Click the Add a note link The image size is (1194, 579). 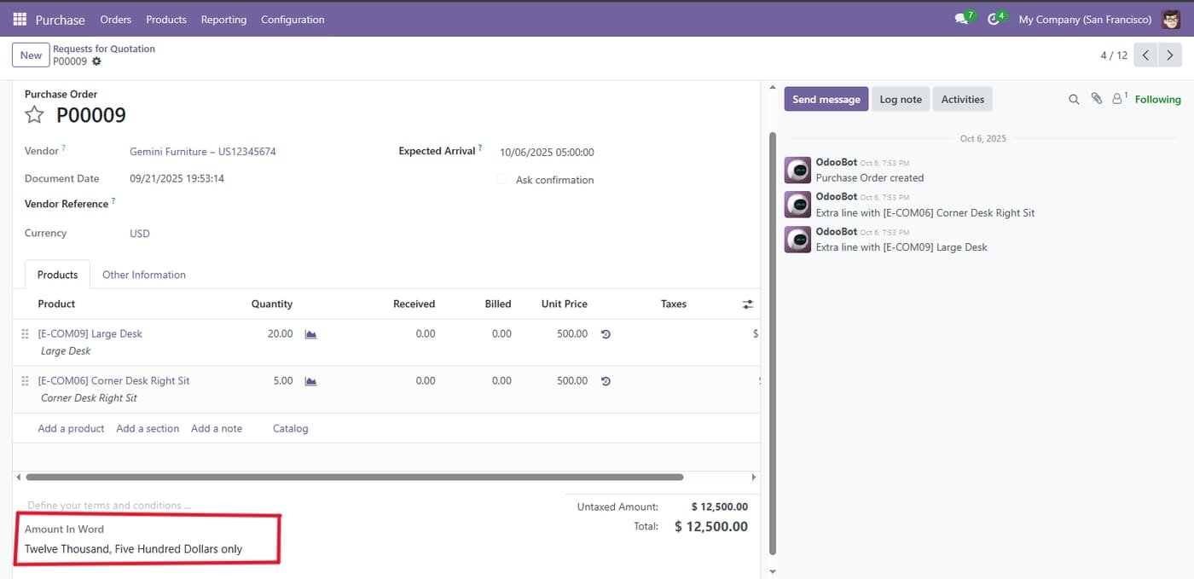point(217,429)
